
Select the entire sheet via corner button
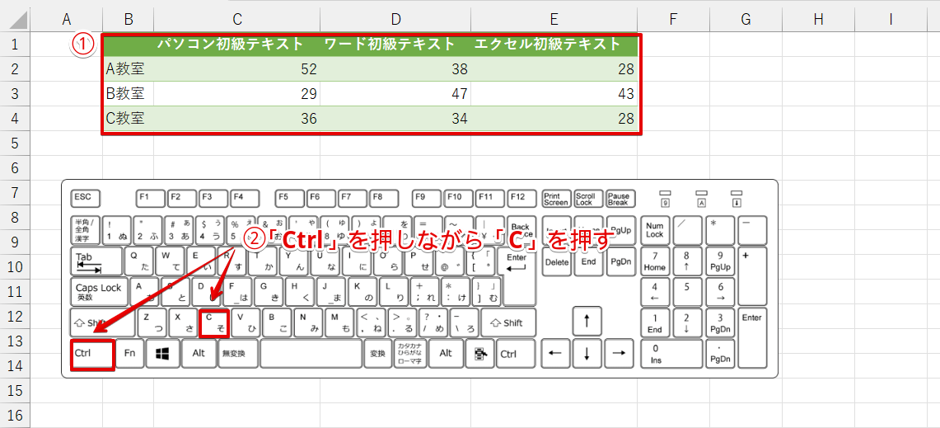tap(15, 18)
